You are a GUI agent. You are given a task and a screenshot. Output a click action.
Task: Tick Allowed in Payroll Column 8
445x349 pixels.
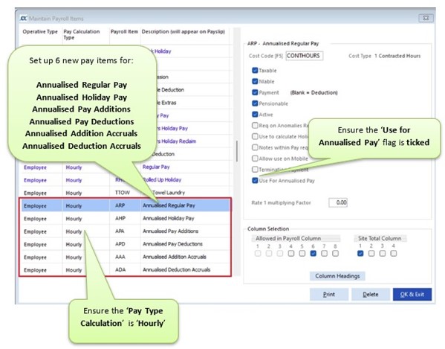pos(335,253)
